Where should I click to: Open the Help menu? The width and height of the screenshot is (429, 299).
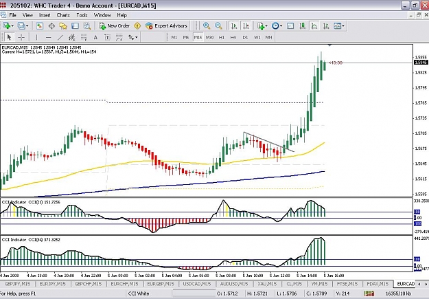[121, 15]
